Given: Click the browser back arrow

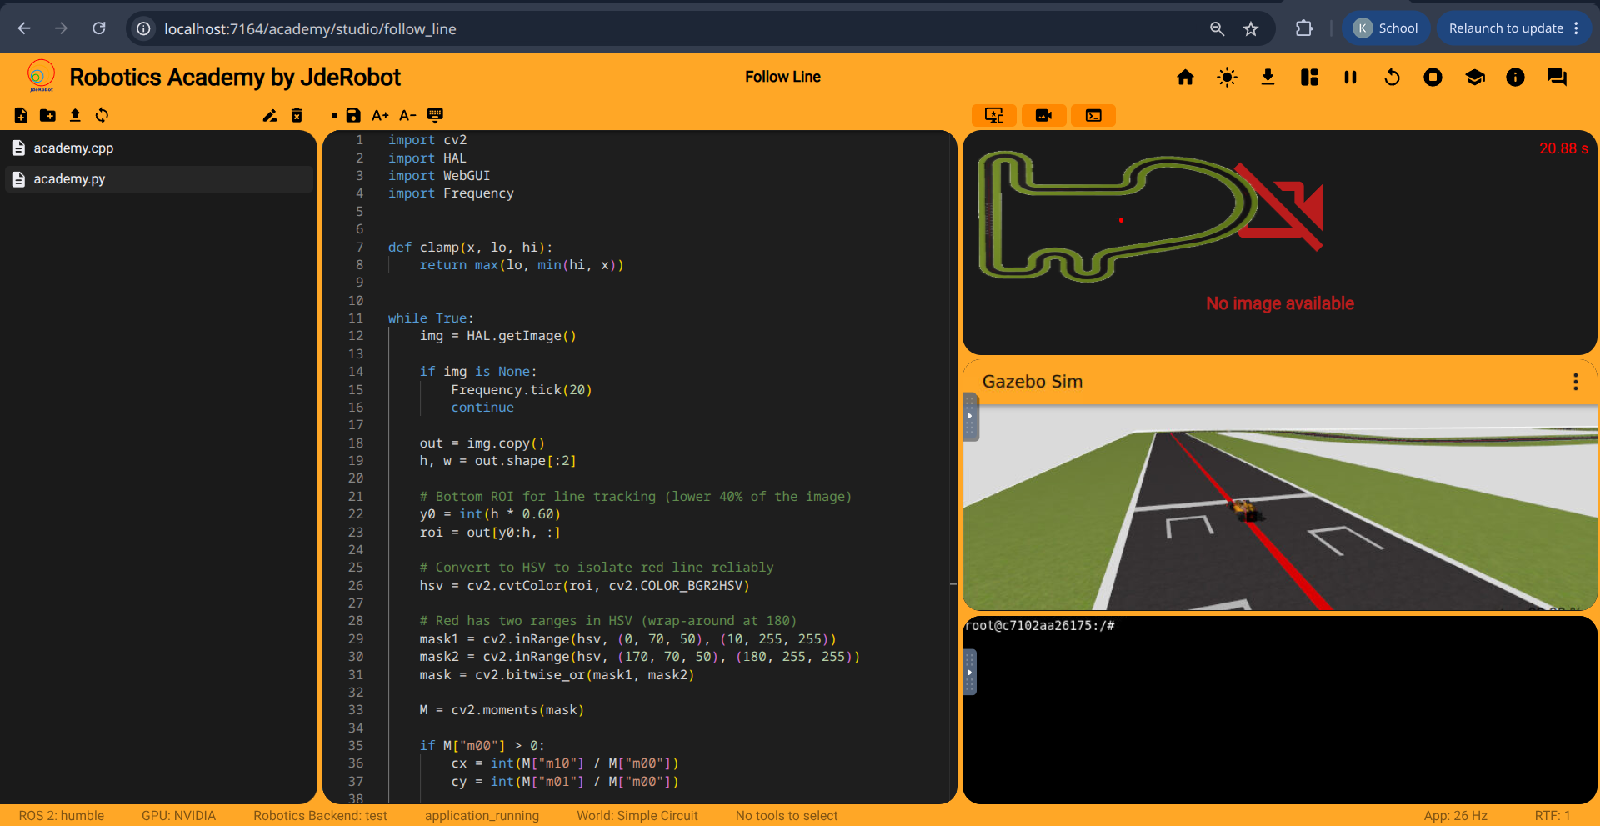Looking at the screenshot, I should tap(24, 28).
